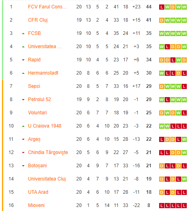
Task: Open the FCV Farul Constanța team link
Action: 47,7
